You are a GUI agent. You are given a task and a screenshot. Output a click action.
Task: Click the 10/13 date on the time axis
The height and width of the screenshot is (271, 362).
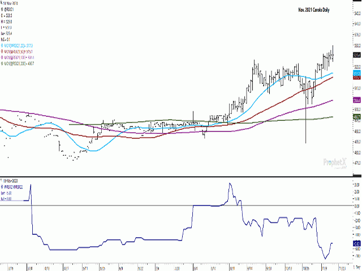[289, 269]
